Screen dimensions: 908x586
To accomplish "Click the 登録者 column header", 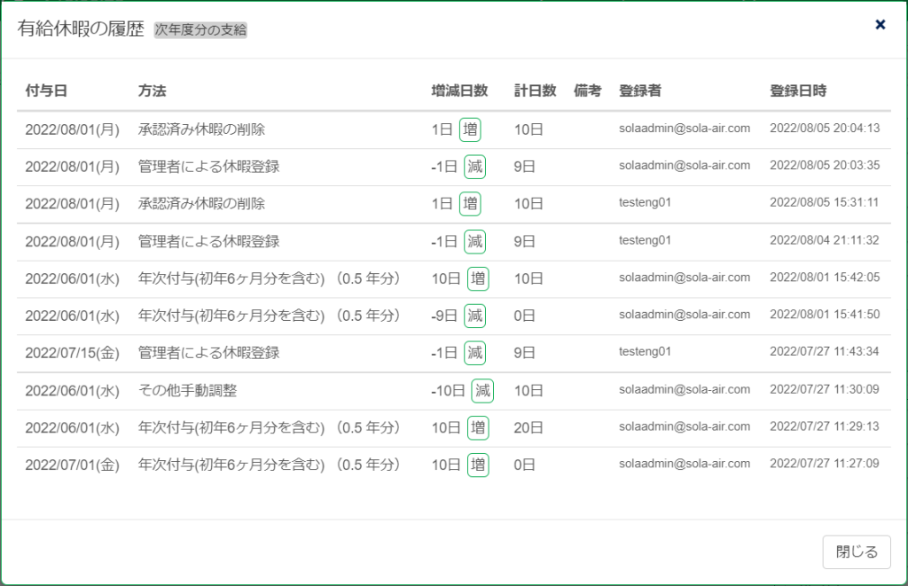I will (639, 90).
